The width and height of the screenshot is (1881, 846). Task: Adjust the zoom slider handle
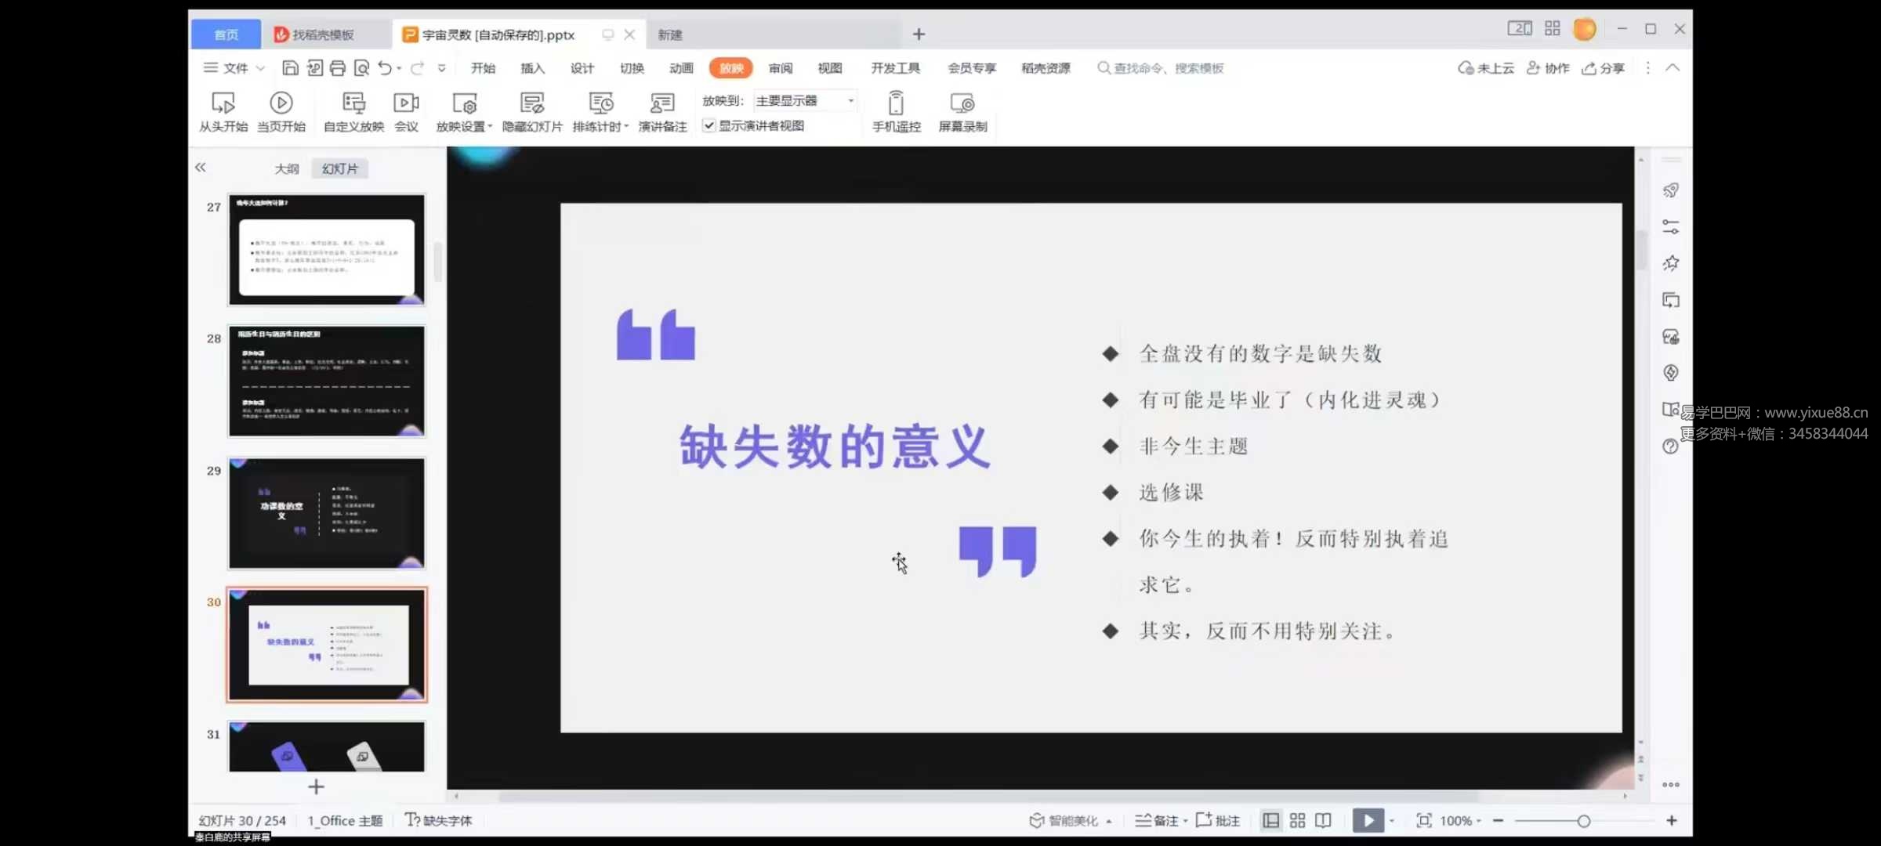point(1583,820)
